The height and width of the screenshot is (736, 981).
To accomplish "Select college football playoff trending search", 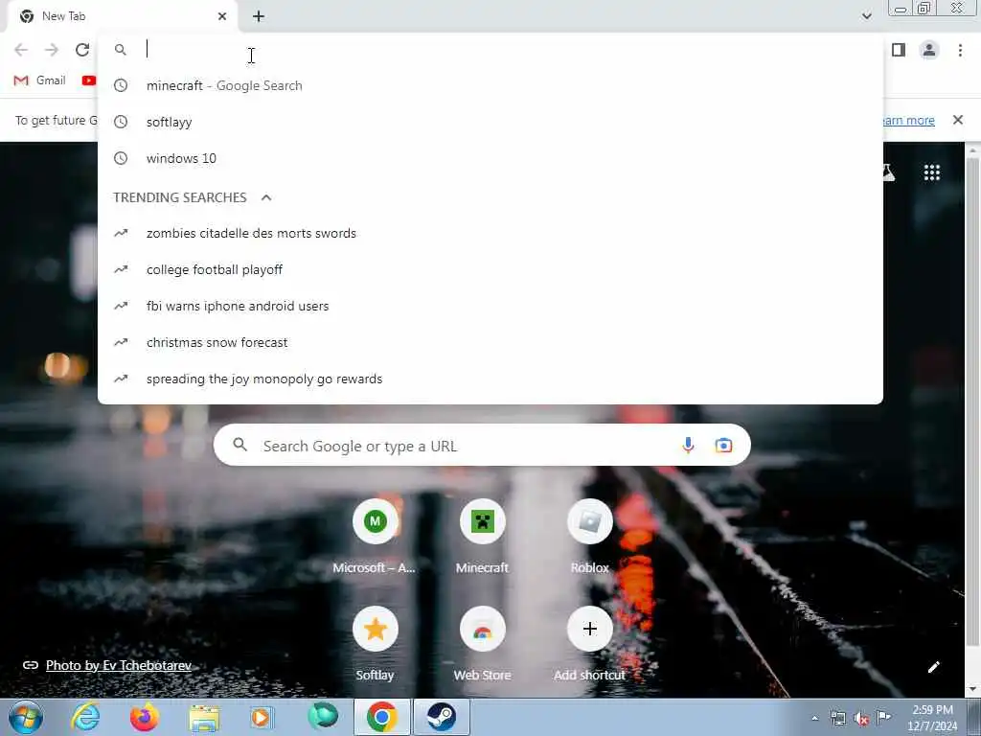I will (490, 269).
